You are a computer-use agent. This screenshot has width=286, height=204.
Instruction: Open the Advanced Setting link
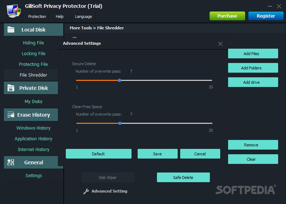point(109,191)
